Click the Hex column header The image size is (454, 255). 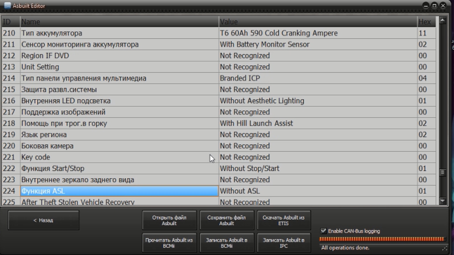426,22
